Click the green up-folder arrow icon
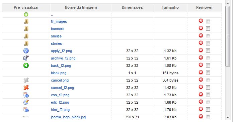This screenshot has height=122, width=233. 26,14
